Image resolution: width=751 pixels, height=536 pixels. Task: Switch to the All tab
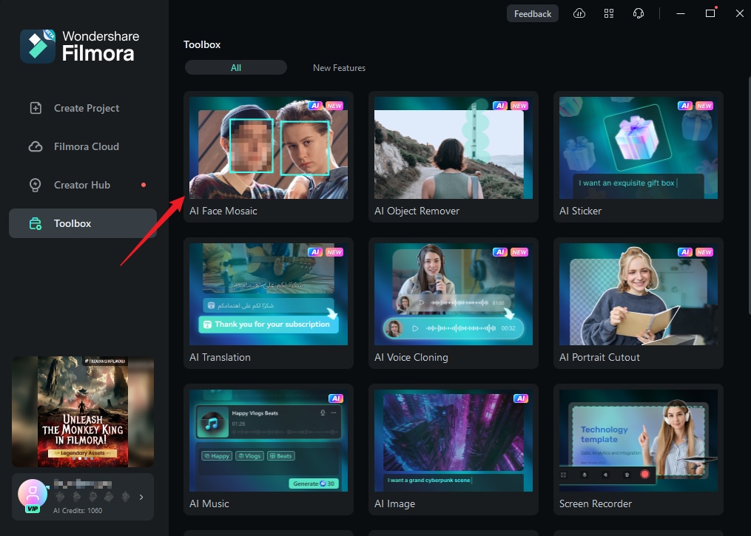236,67
